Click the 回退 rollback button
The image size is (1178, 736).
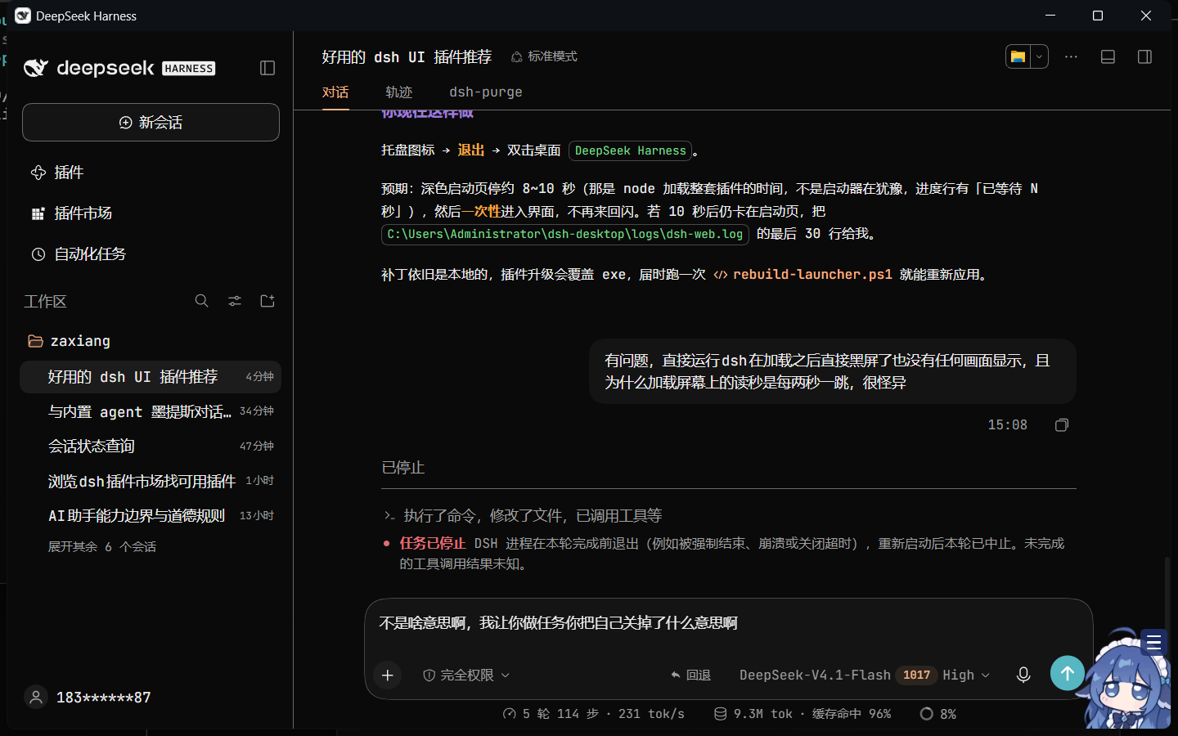690,675
